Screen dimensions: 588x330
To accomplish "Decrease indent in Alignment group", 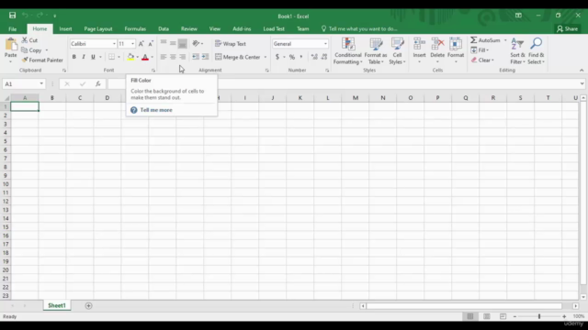I will pos(196,57).
